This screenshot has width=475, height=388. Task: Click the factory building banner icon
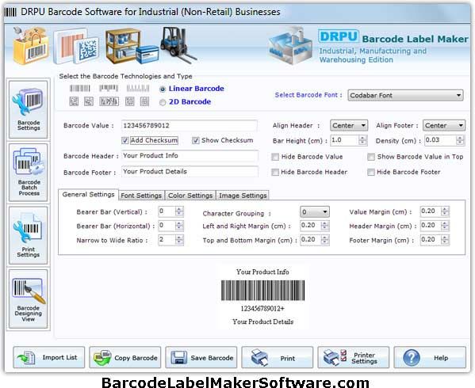pyautogui.click(x=291, y=46)
